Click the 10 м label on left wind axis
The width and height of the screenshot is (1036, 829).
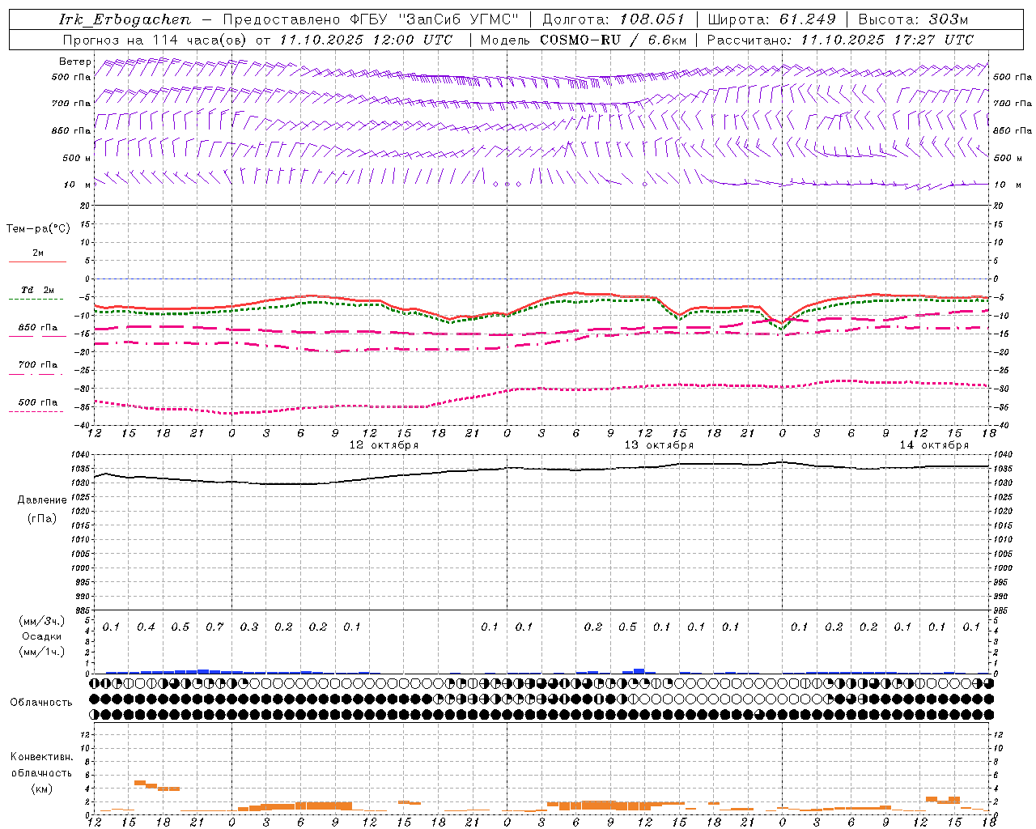(x=78, y=185)
